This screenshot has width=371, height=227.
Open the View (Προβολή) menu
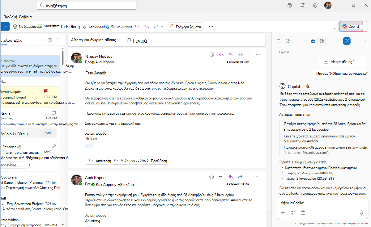coord(10,17)
